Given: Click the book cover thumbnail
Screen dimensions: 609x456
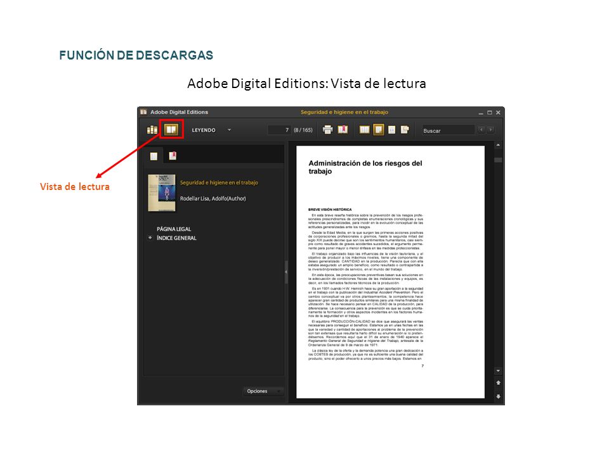Looking at the screenshot, I should pyautogui.click(x=162, y=193).
